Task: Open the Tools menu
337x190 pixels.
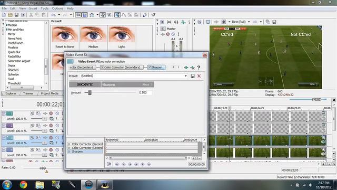Action: coord(44,8)
